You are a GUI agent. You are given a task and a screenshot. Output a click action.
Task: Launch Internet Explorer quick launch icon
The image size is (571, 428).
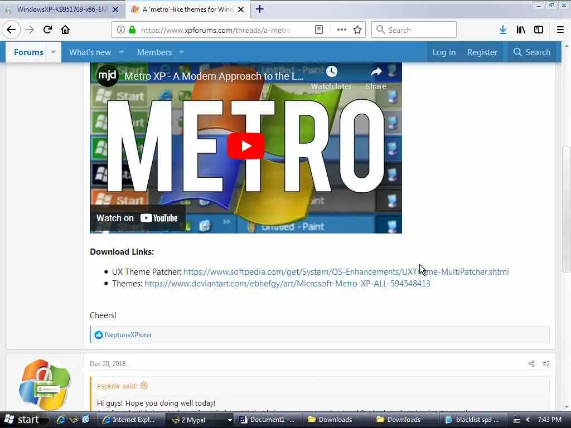click(61, 420)
